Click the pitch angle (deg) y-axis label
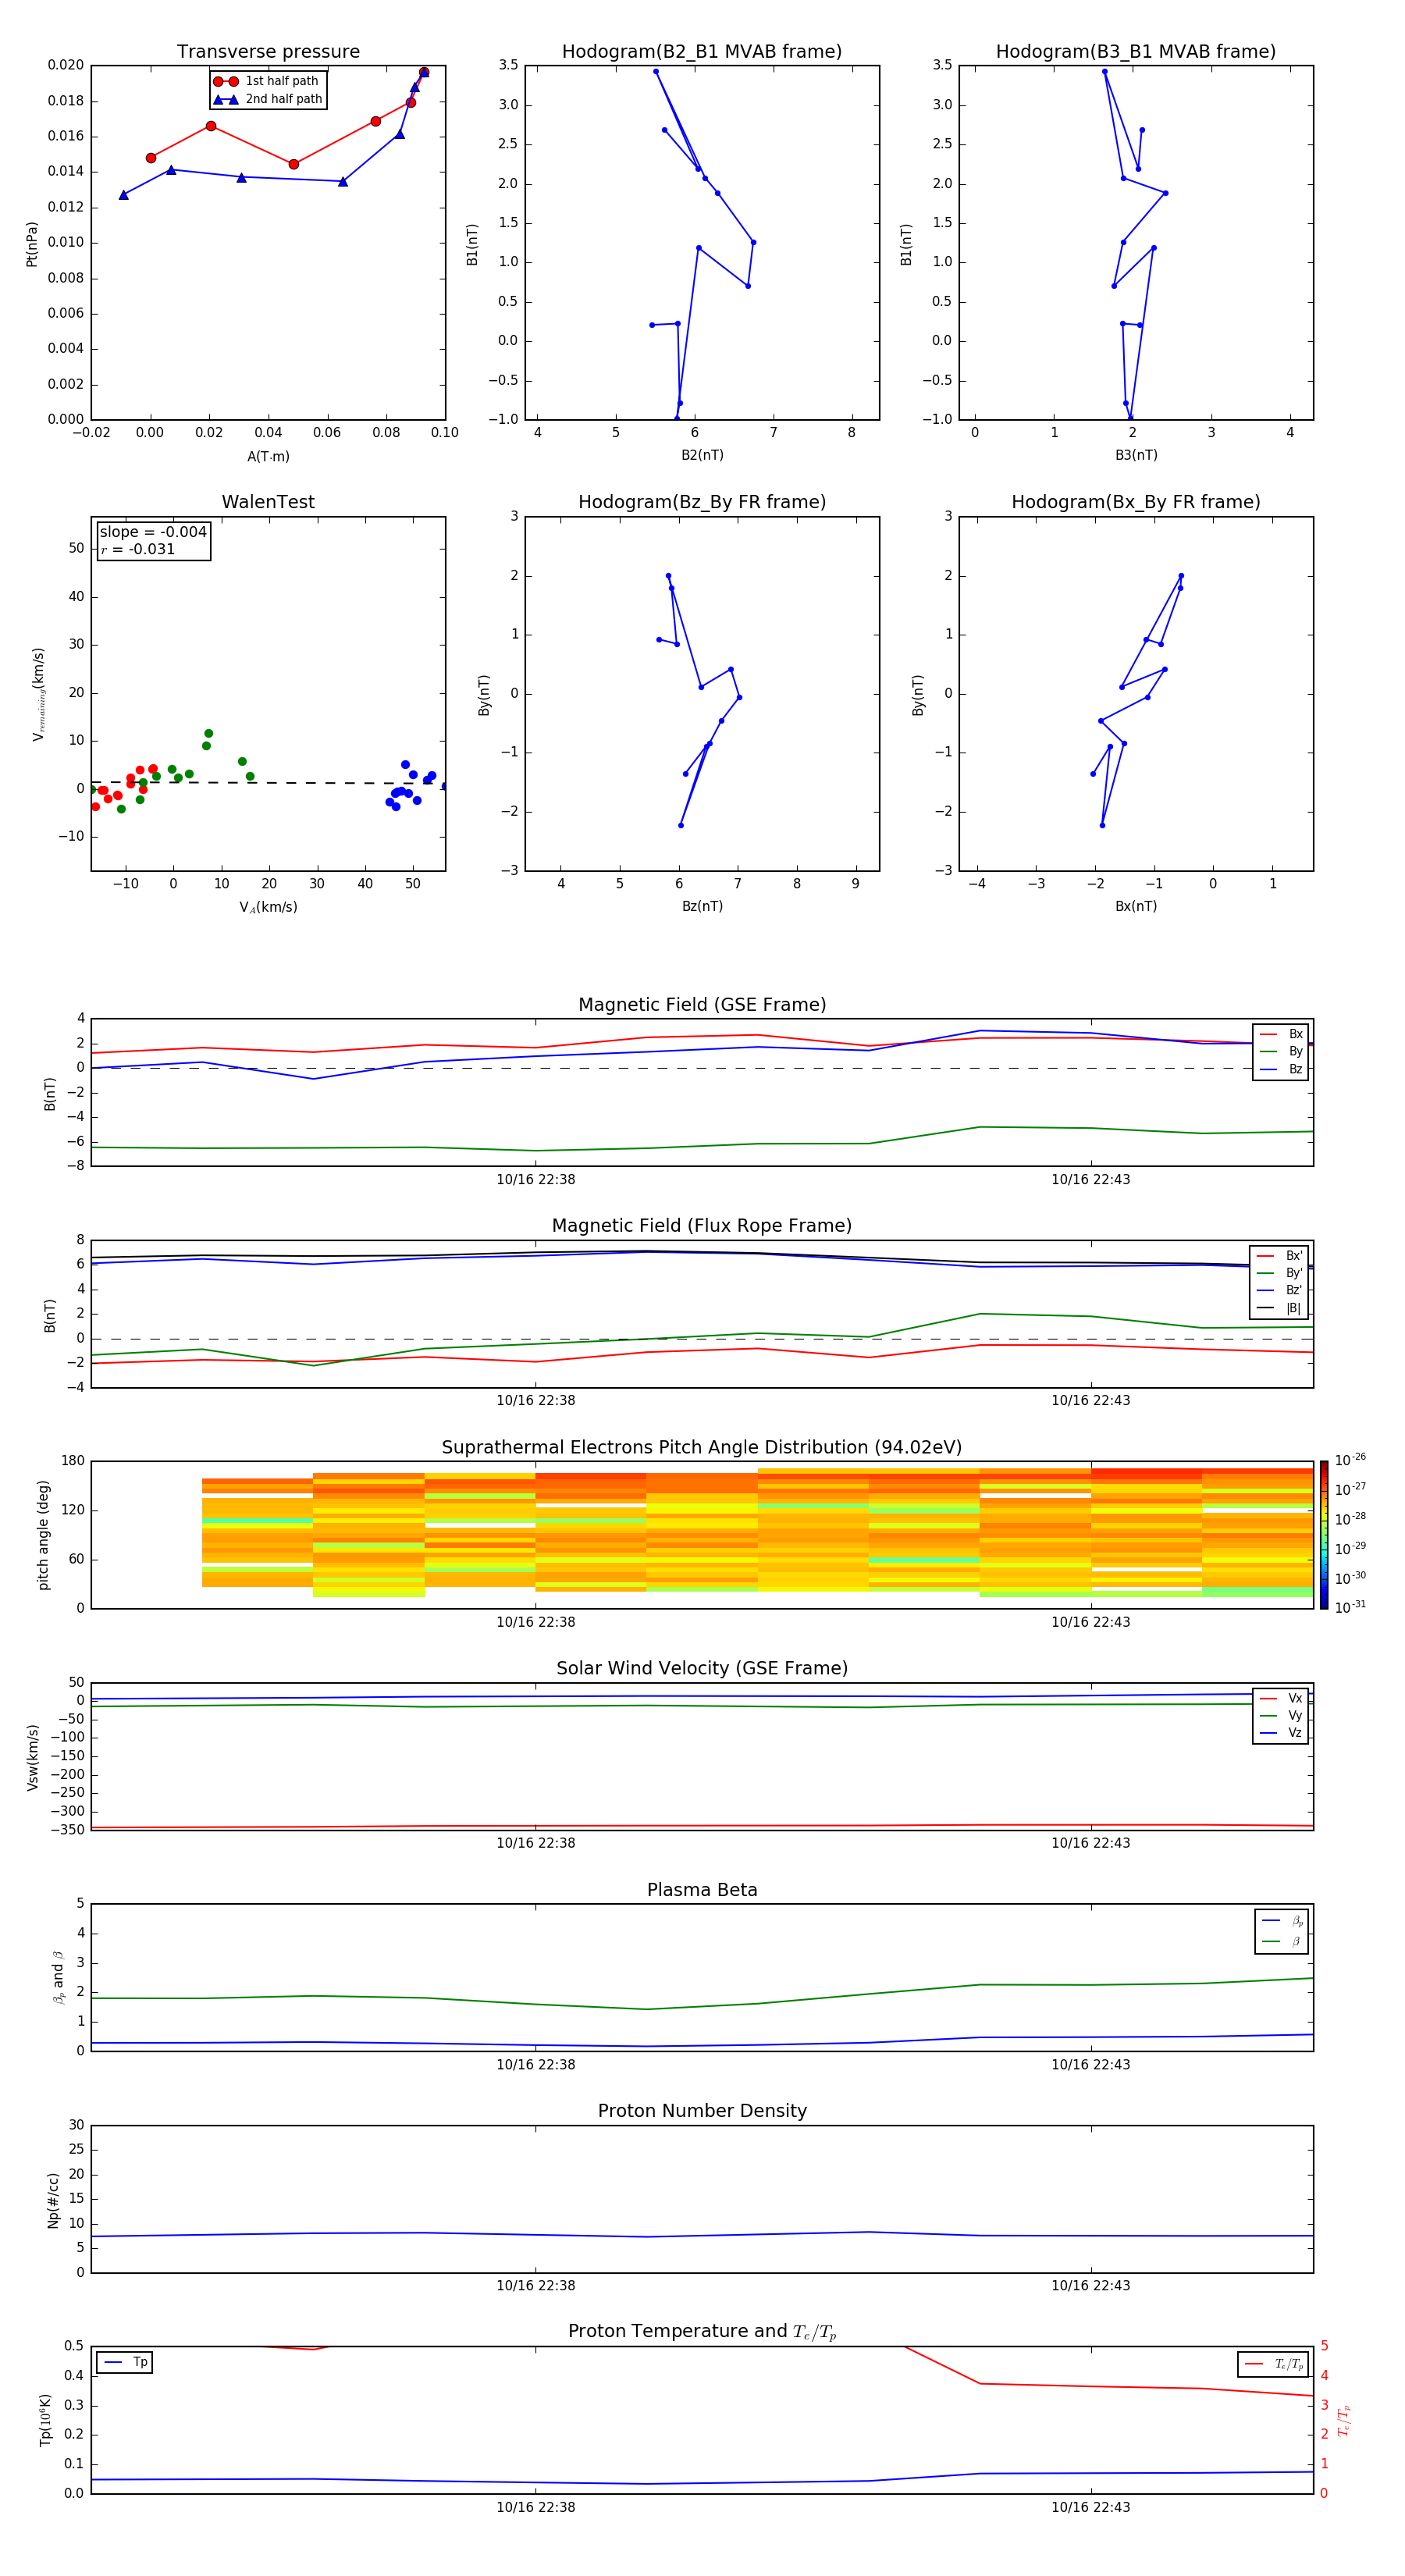This screenshot has height=2576, width=1405. pyautogui.click(x=43, y=1535)
